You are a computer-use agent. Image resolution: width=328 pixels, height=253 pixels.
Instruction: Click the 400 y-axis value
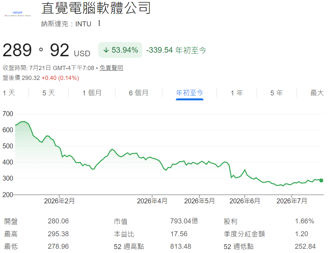[8, 162]
